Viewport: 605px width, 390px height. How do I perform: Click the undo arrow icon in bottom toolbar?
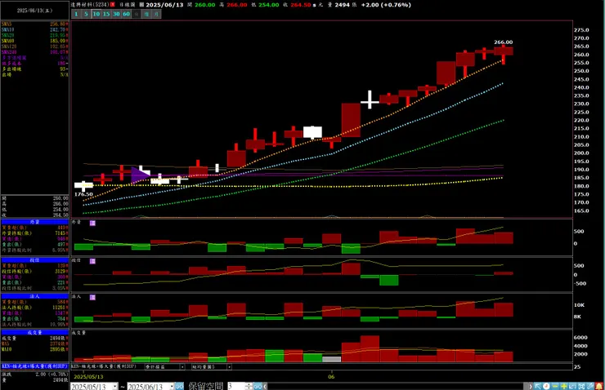pos(573,386)
